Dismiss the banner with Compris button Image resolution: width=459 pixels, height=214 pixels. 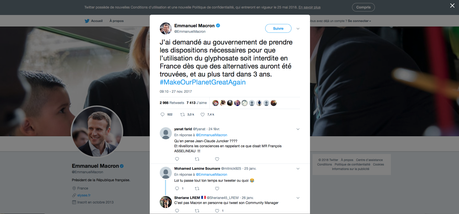pyautogui.click(x=363, y=7)
